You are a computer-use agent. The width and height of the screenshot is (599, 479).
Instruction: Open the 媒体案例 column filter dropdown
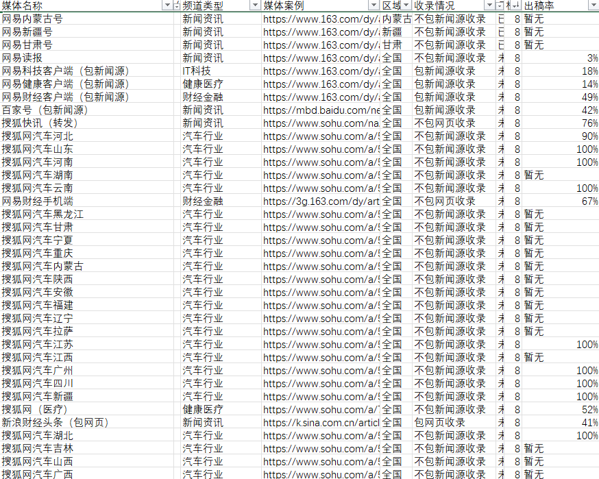tap(374, 5)
